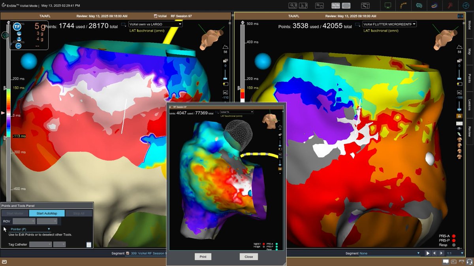Click the crosshair target icon at far left

click(6, 35)
